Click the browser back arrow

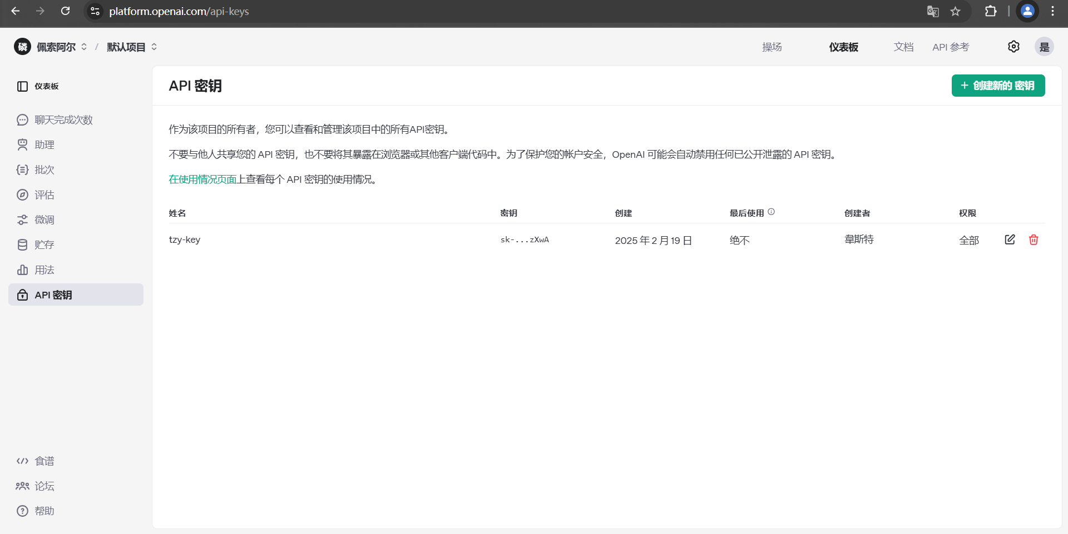click(15, 11)
